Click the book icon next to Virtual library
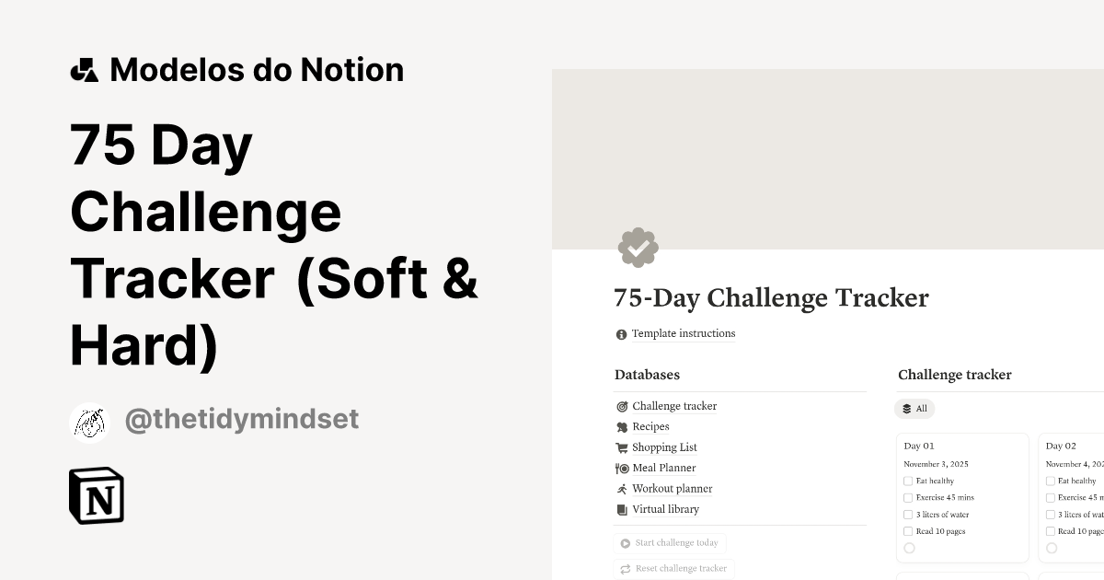The height and width of the screenshot is (580, 1104). [x=621, y=509]
